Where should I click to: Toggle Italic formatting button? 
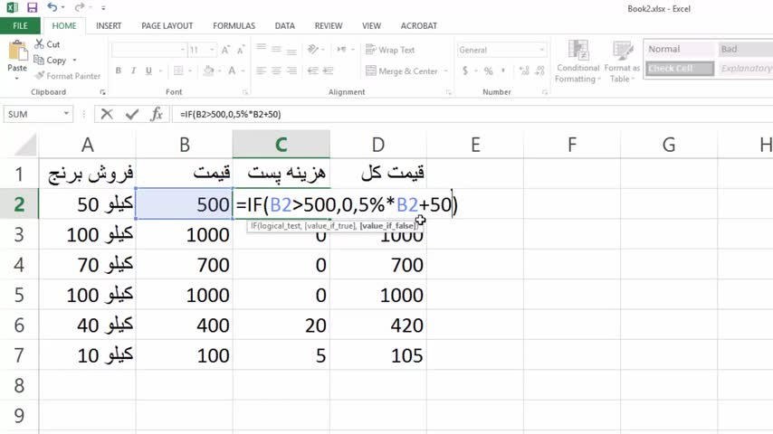click(133, 71)
